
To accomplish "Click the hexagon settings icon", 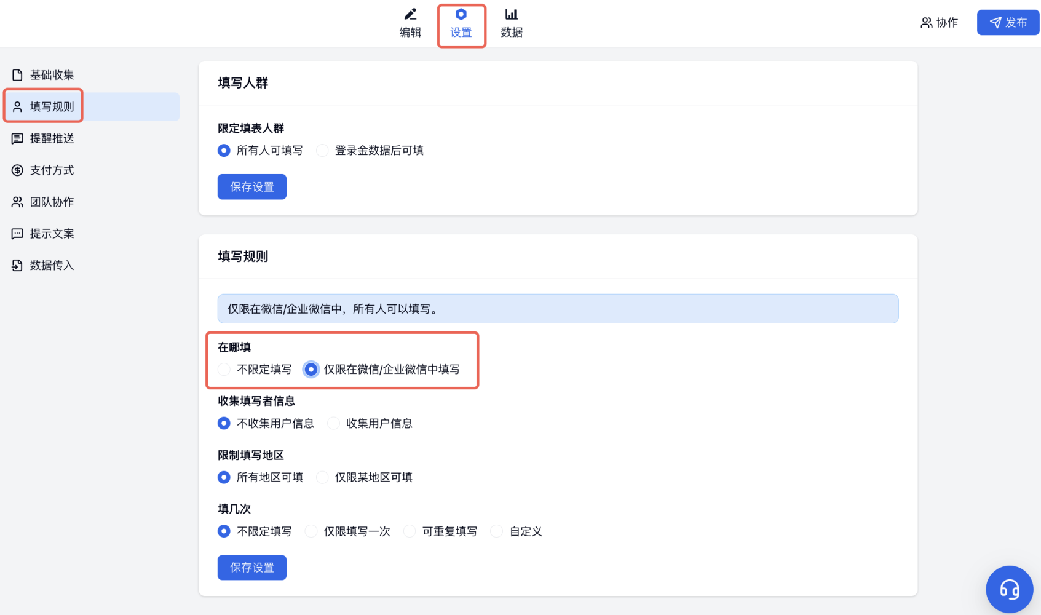I will click(461, 14).
